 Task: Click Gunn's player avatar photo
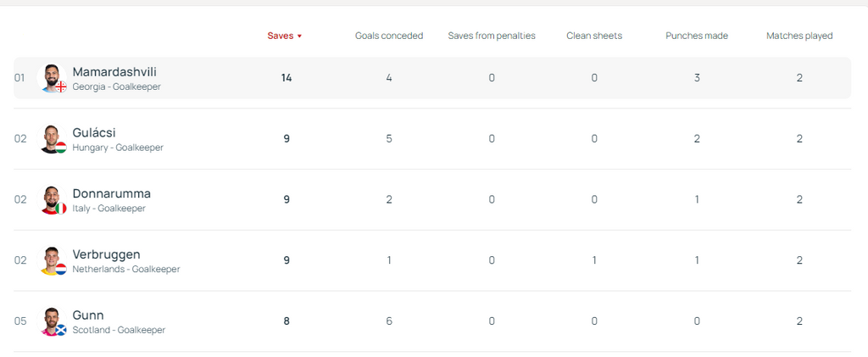click(52, 321)
